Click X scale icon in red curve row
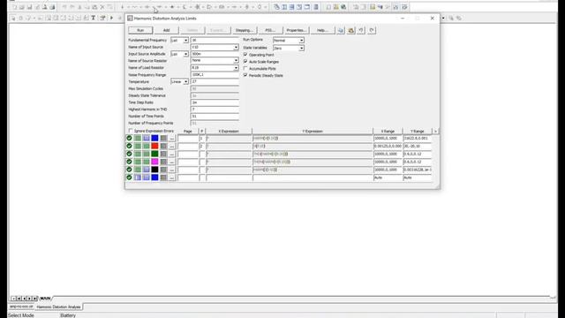 138,146
